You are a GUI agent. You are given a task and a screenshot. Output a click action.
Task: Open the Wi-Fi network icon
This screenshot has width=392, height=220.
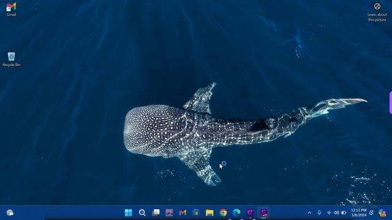click(329, 213)
